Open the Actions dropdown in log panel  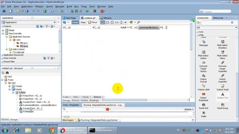(189, 109)
